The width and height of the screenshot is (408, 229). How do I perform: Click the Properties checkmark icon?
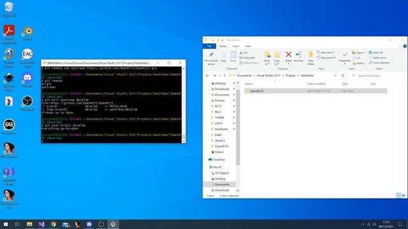tap(345, 55)
